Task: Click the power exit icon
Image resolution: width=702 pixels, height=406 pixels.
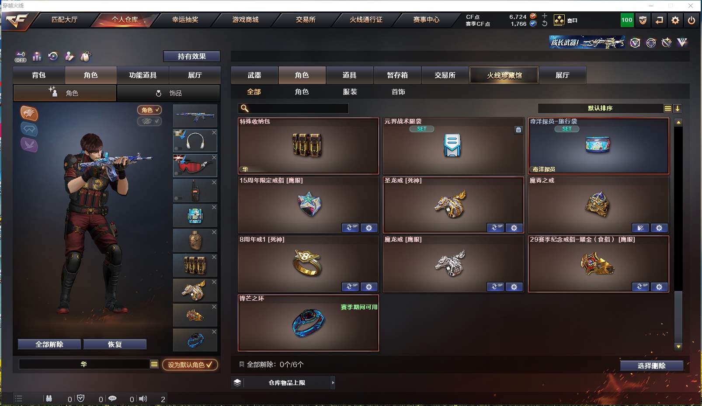Action: pos(692,20)
